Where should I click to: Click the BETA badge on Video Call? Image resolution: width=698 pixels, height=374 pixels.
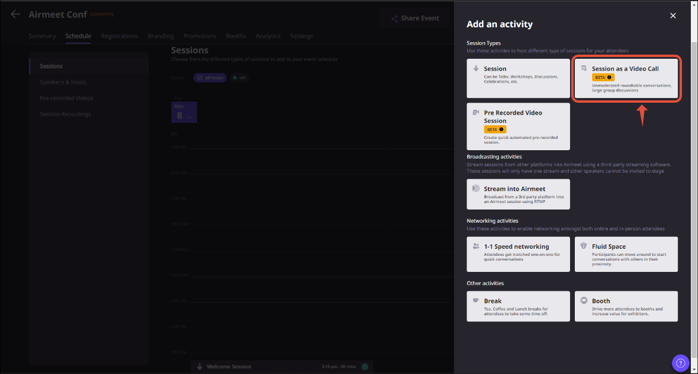[x=603, y=77]
